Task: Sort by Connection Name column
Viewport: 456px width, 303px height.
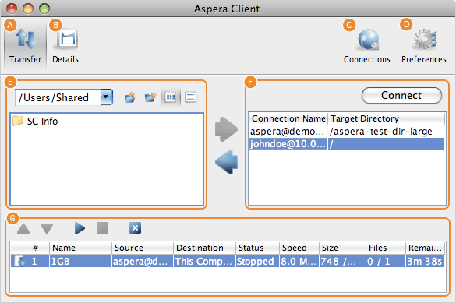Action: coord(288,118)
